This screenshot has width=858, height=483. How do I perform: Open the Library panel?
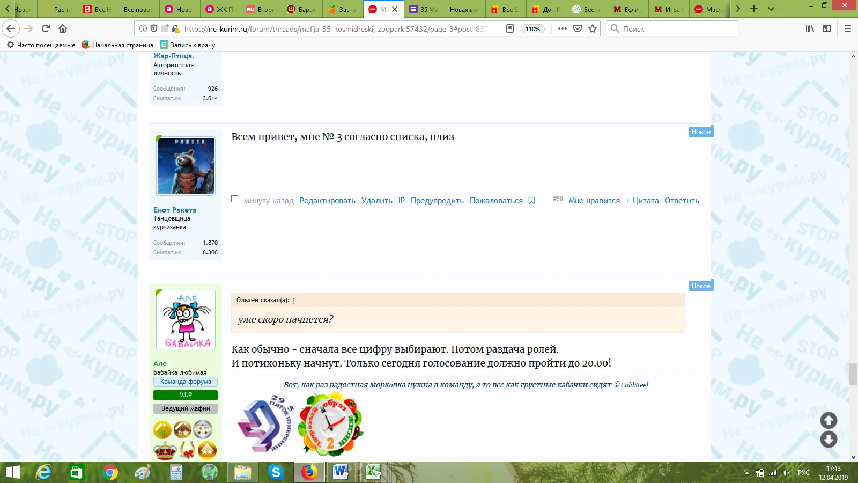pyautogui.click(x=810, y=28)
